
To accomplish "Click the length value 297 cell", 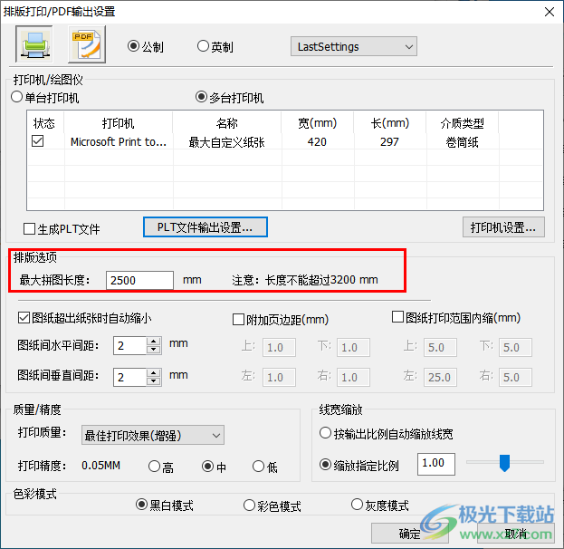I will tap(389, 142).
